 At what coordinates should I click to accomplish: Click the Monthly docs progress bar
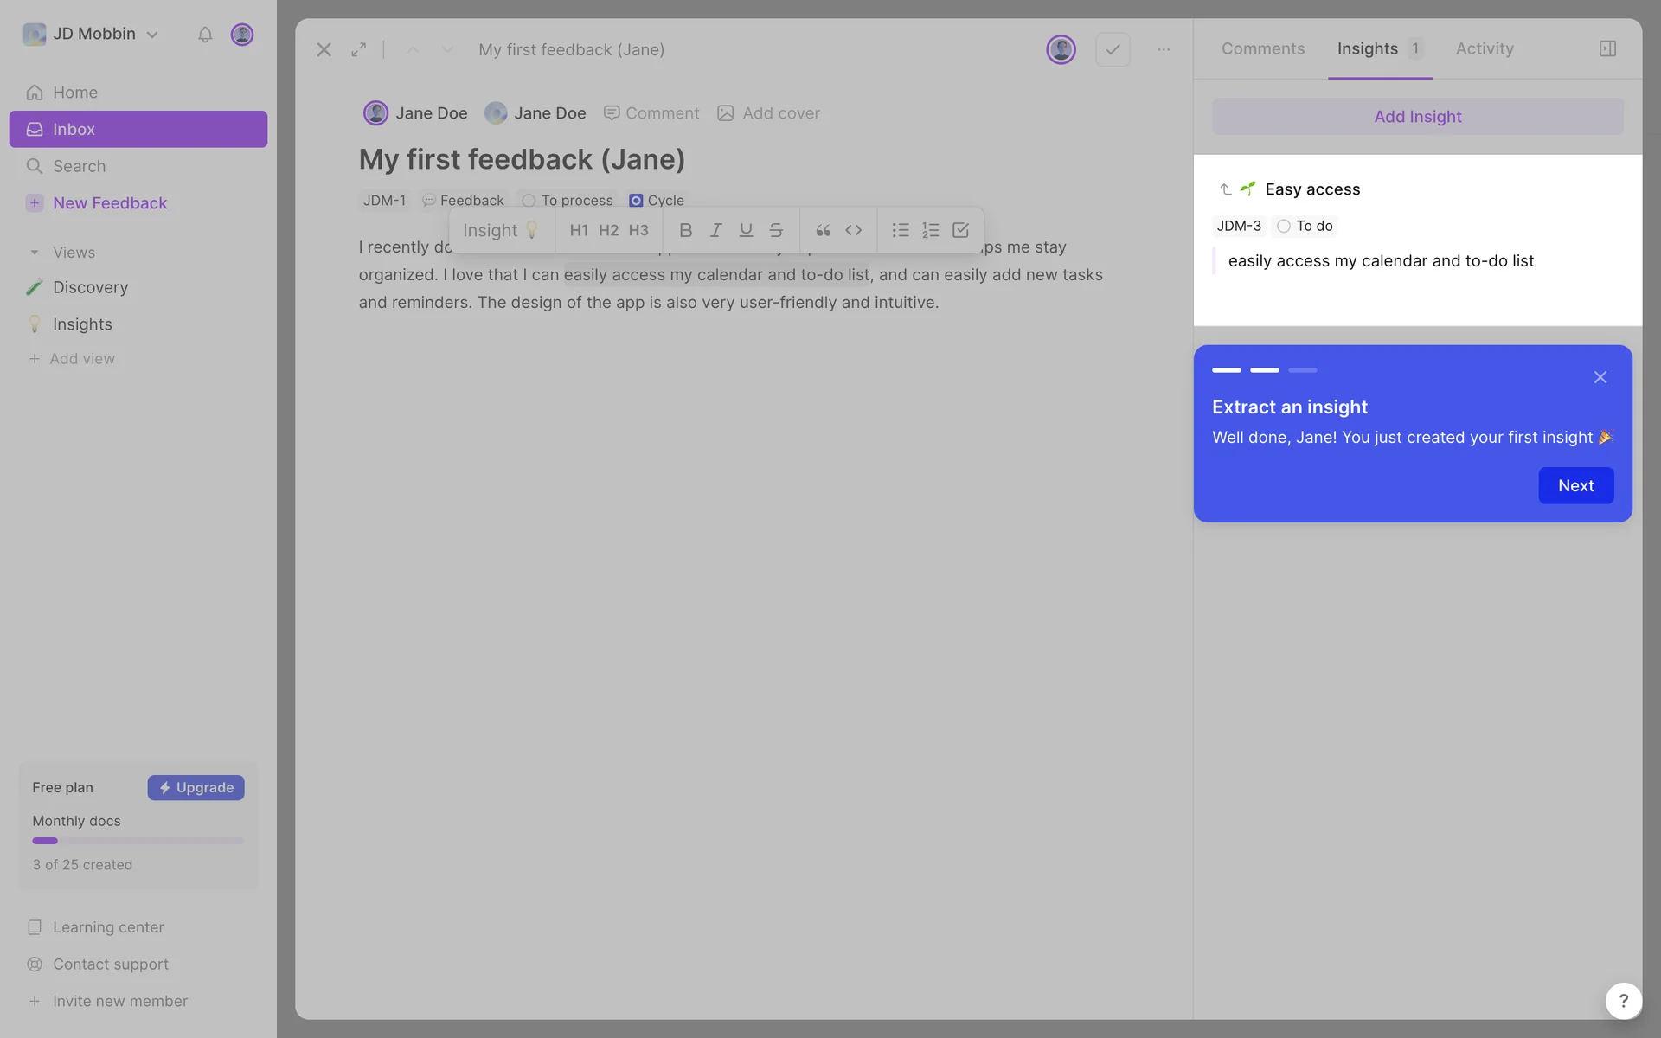click(x=138, y=841)
